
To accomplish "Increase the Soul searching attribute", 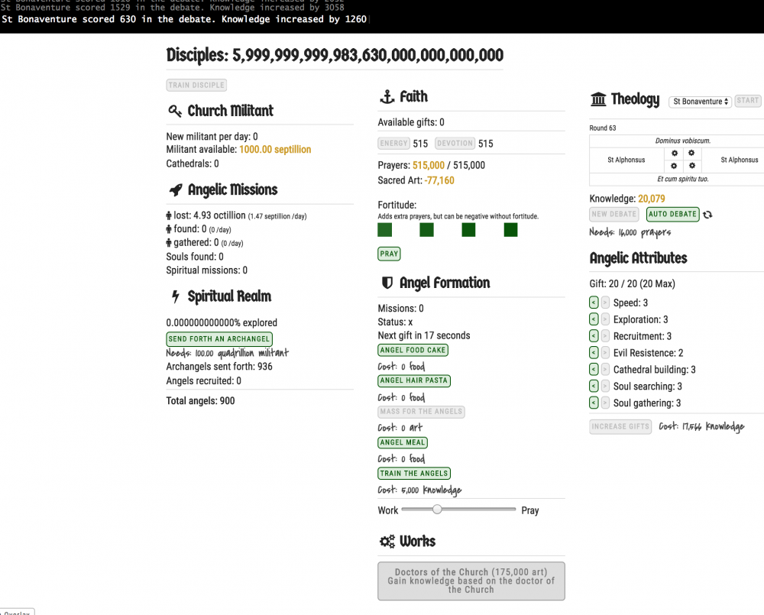I will point(604,386).
